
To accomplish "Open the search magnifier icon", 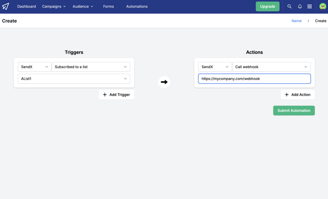I will point(289,7).
